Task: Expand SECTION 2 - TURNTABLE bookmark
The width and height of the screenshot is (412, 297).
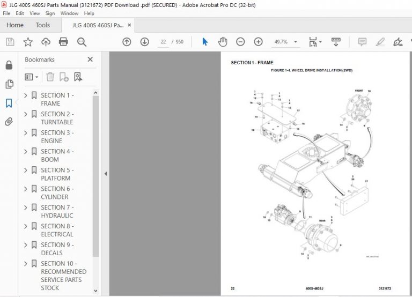Action: pyautogui.click(x=26, y=114)
